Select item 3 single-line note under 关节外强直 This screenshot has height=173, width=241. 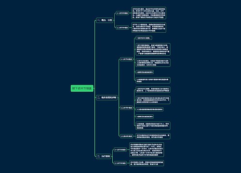tap(149, 109)
